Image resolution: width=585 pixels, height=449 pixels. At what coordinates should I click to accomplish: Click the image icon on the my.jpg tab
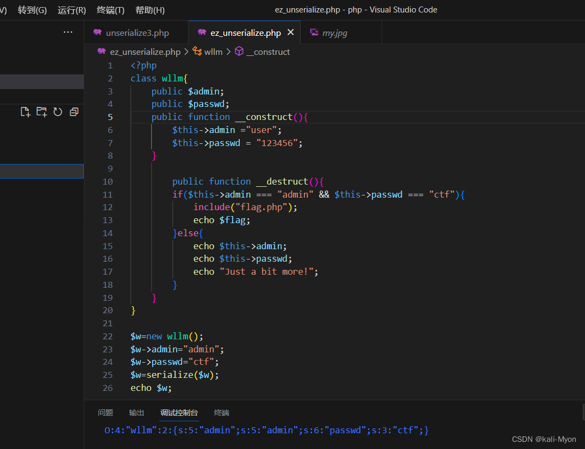(314, 33)
